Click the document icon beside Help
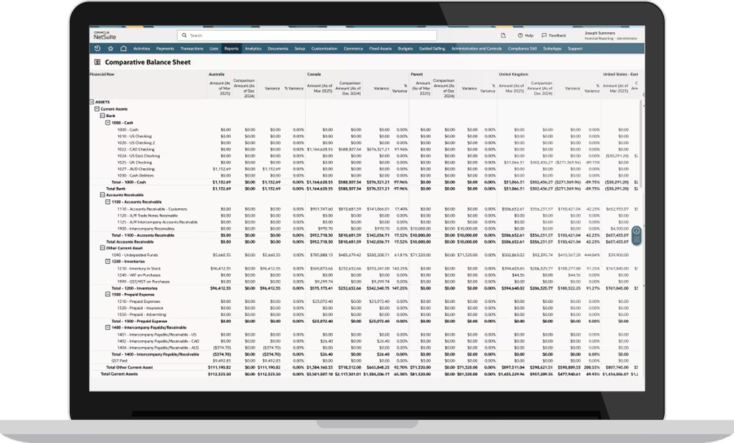The image size is (734, 443). (503, 36)
